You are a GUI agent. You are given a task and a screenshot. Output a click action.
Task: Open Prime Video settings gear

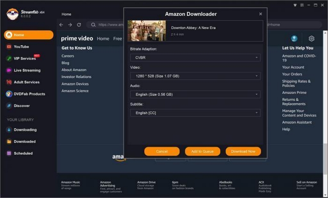[311, 38]
